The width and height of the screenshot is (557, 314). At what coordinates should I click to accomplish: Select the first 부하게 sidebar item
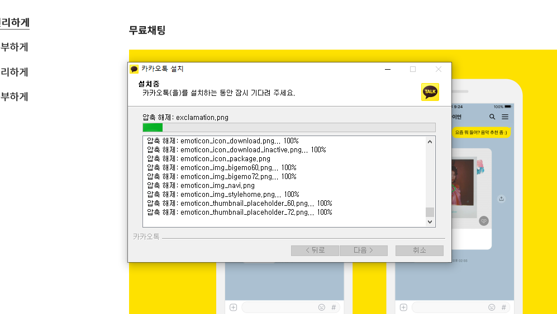click(x=14, y=47)
